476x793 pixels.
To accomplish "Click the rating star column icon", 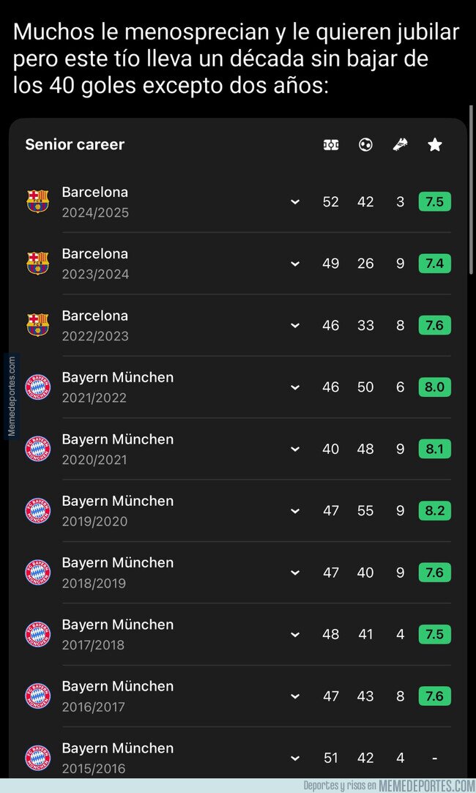I will pos(435,145).
